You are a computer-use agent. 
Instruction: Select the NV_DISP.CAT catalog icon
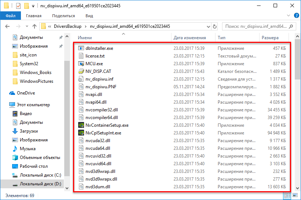tap(81, 71)
